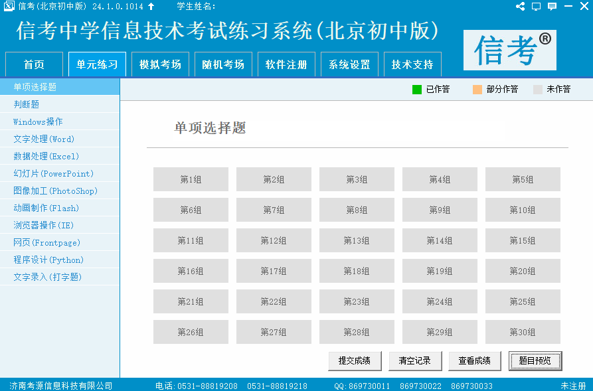Image resolution: width=593 pixels, height=391 pixels.
Task: Start question group 第3组
Action: point(357,179)
